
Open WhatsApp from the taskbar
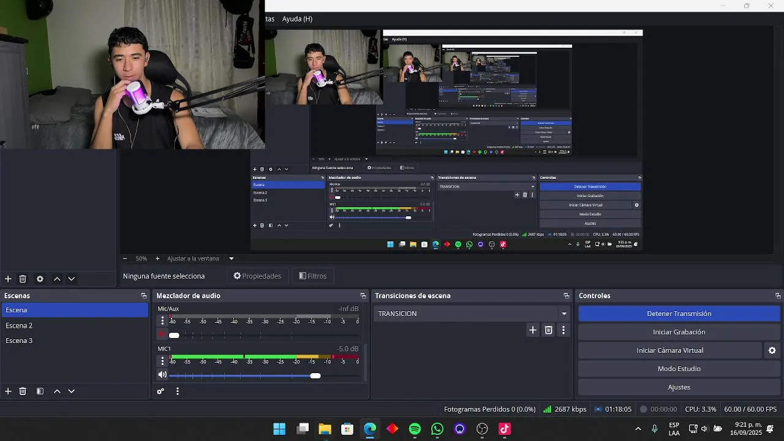[x=437, y=429]
